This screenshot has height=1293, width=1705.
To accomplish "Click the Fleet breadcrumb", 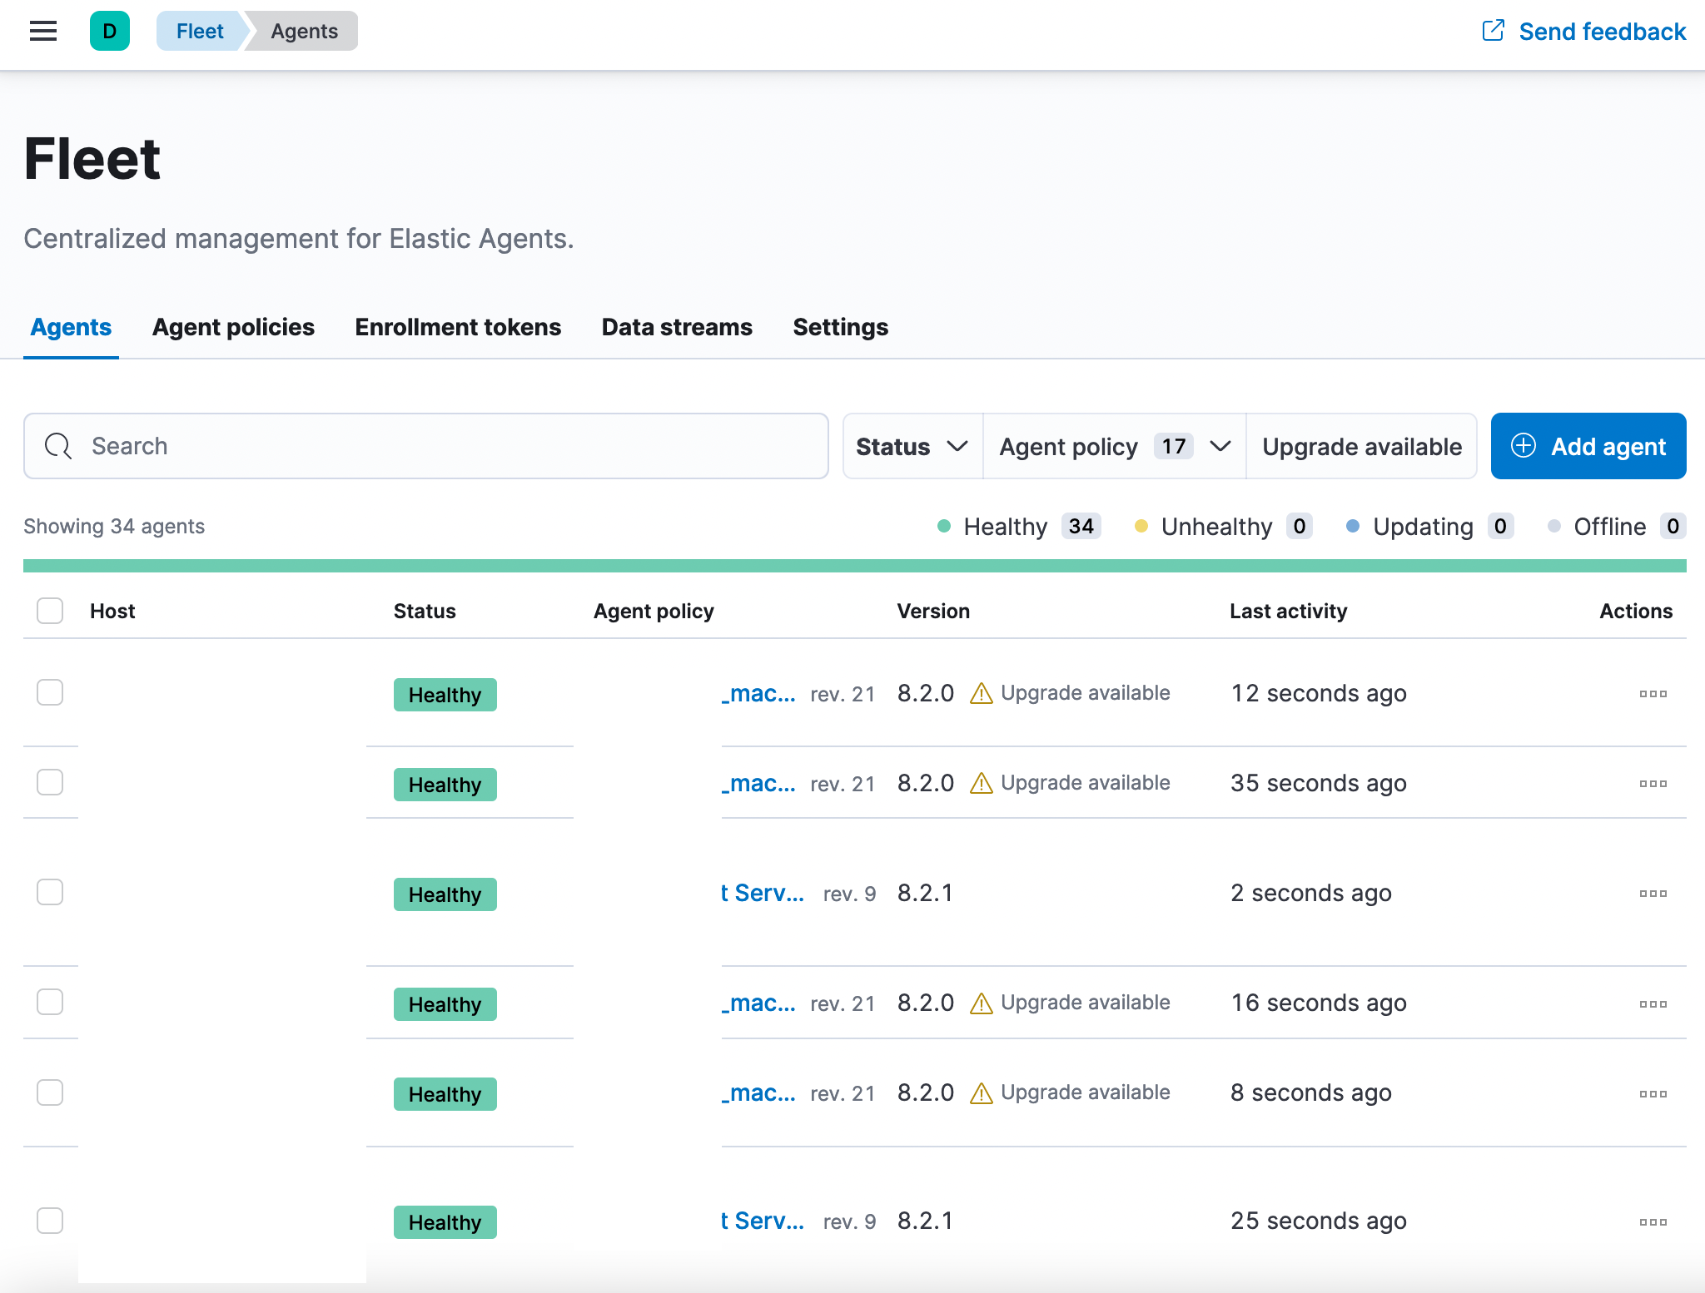I will click(200, 32).
